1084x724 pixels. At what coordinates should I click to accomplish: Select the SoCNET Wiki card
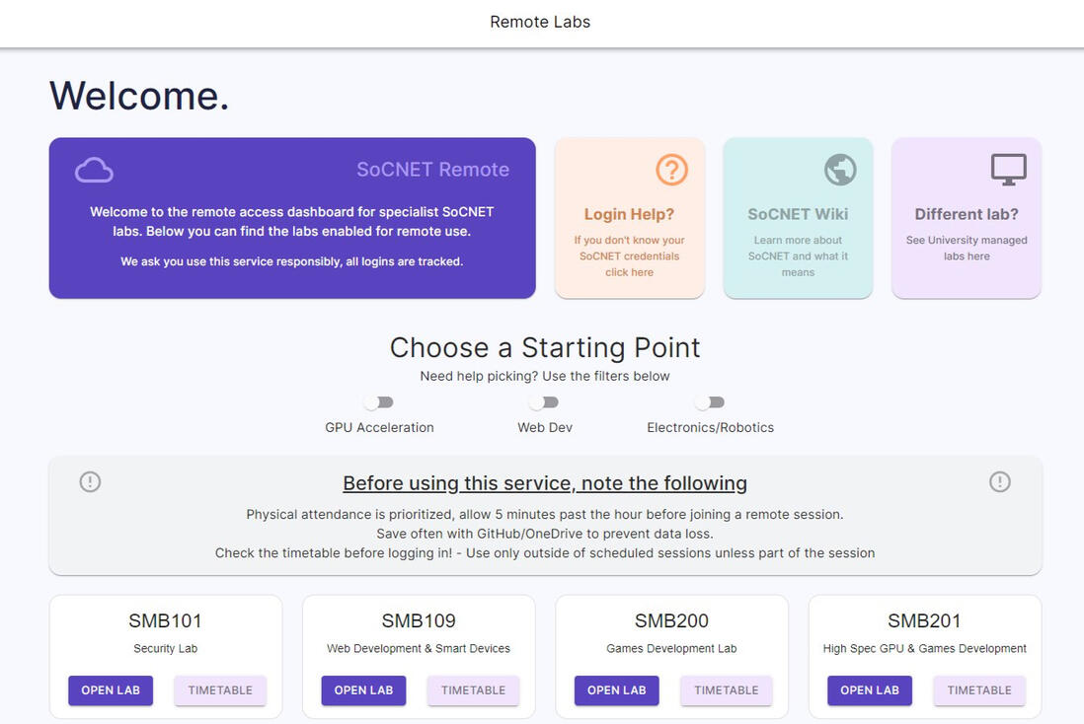[x=798, y=217]
